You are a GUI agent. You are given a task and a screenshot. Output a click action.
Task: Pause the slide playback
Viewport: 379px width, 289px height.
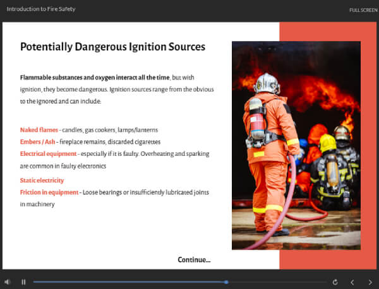pos(23,282)
